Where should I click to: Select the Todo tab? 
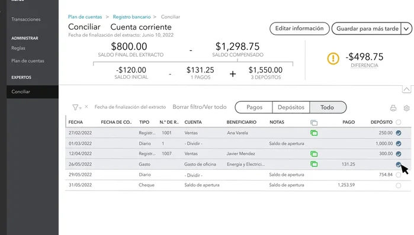328,107
